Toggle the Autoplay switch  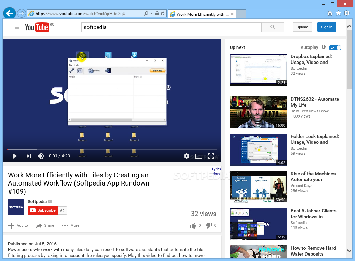(x=335, y=47)
